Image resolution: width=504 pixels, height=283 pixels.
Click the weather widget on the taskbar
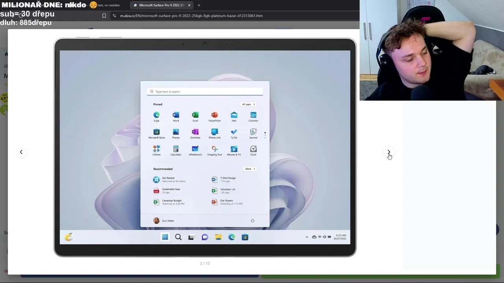(x=69, y=237)
